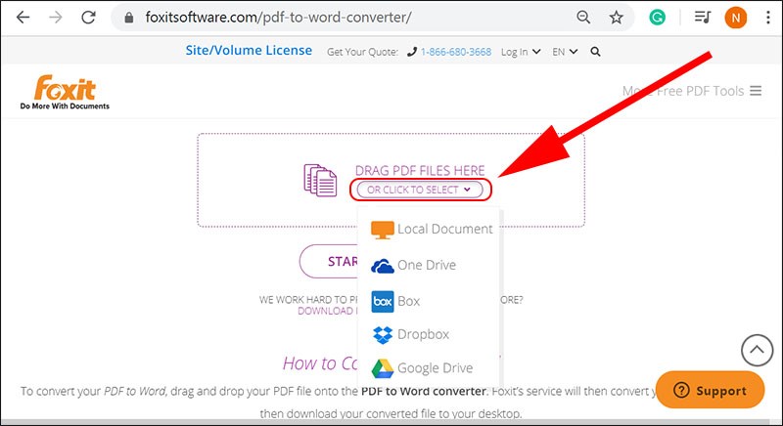
Task: Pick Dropbox from the source list
Action: click(410, 334)
